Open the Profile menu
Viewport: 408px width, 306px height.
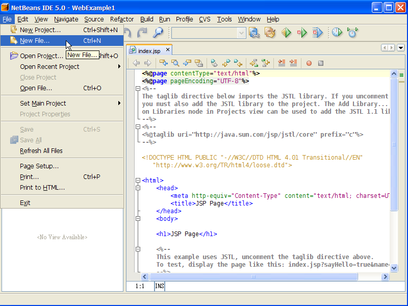point(184,19)
